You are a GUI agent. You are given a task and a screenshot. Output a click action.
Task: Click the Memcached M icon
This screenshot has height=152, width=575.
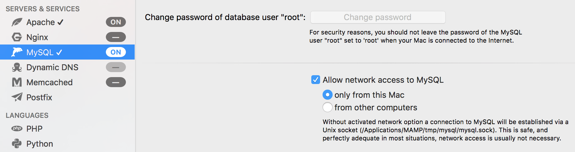click(17, 82)
